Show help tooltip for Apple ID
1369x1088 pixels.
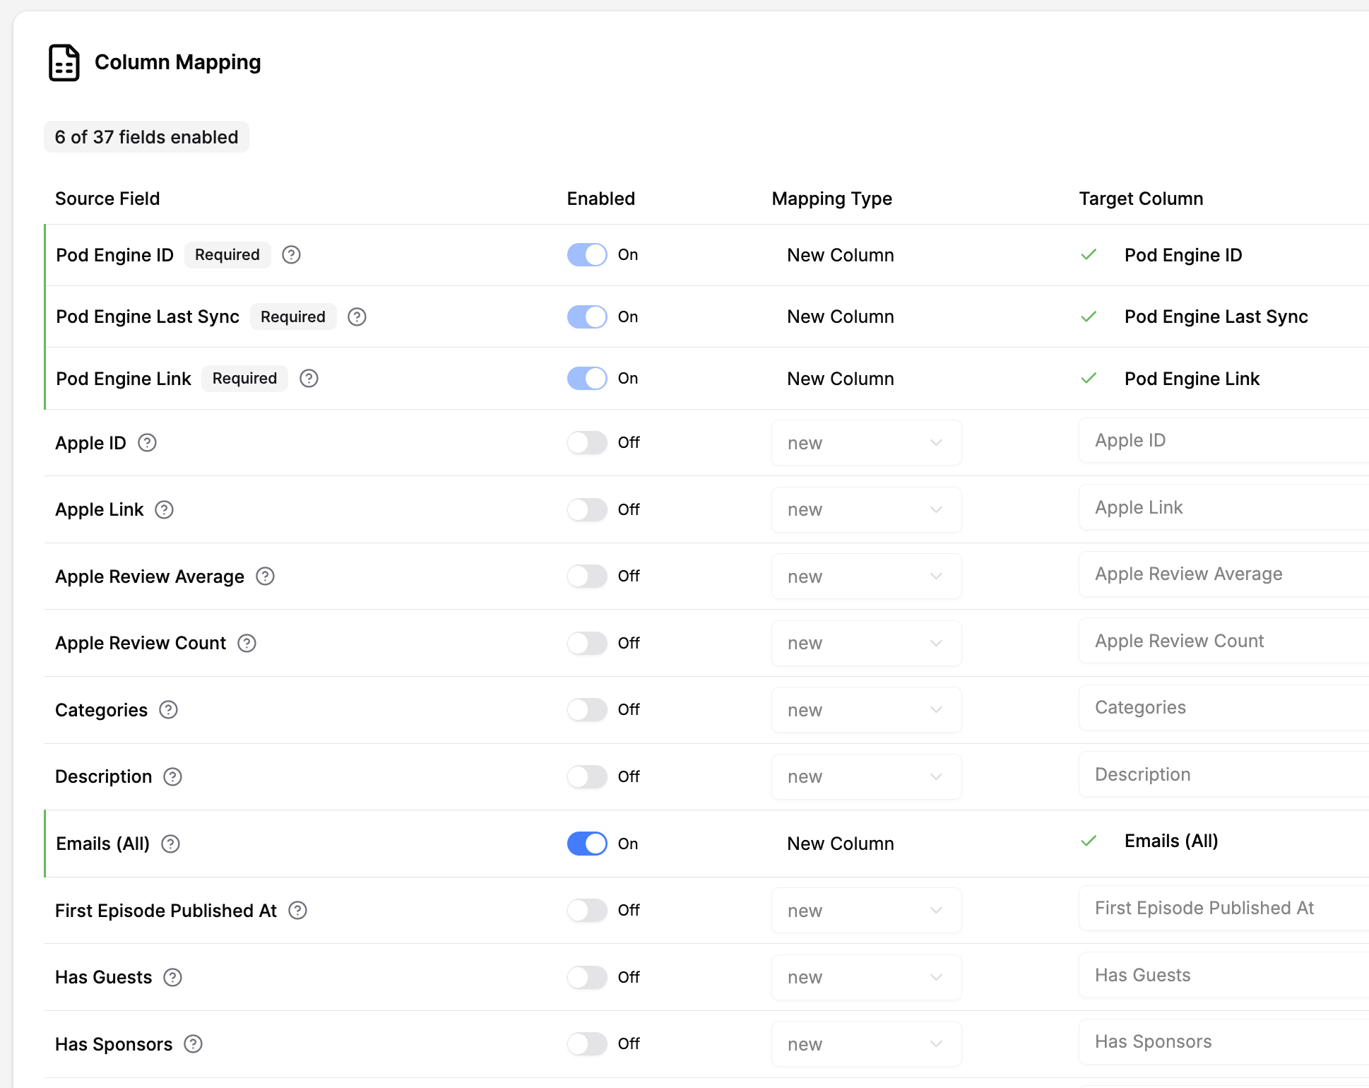[147, 443]
